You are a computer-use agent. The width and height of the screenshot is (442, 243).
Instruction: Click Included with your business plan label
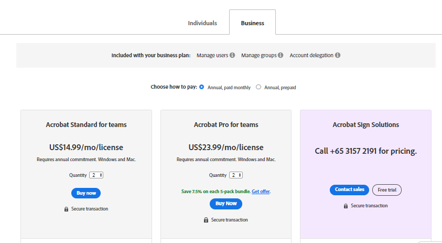(151, 55)
